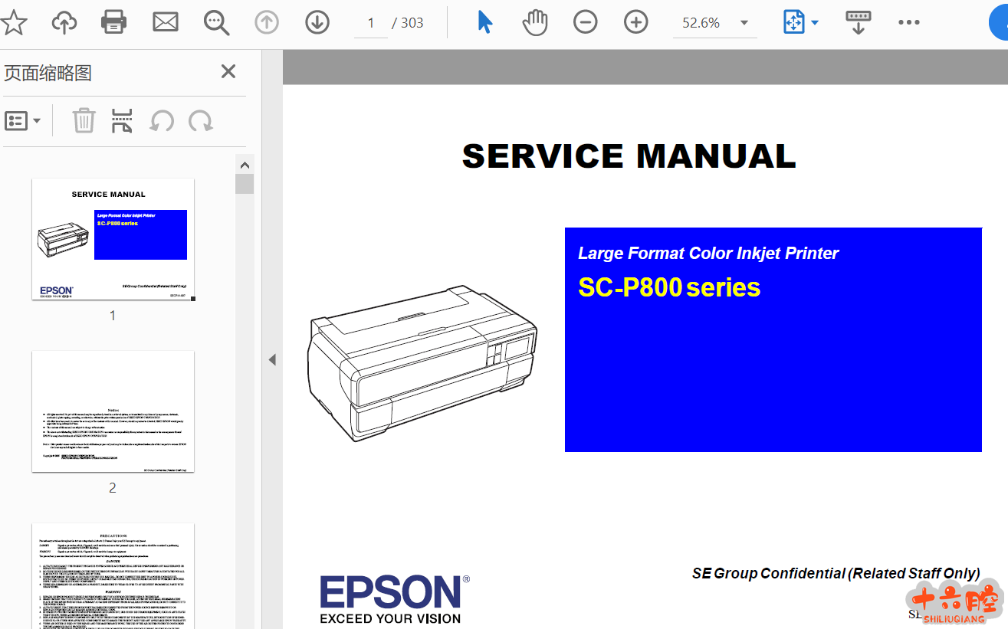
Task: Activate the selection arrow tool
Action: pyautogui.click(x=485, y=23)
